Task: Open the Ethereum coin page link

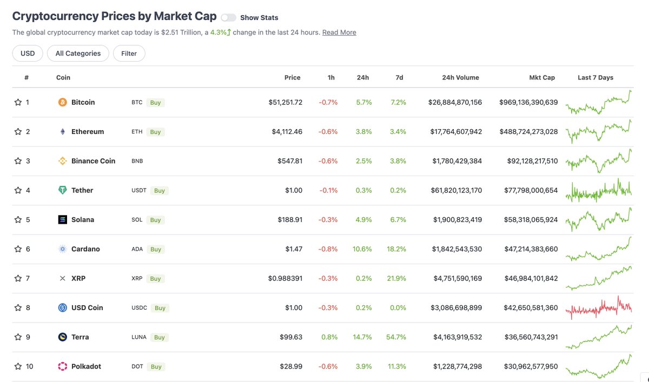Action: [88, 131]
